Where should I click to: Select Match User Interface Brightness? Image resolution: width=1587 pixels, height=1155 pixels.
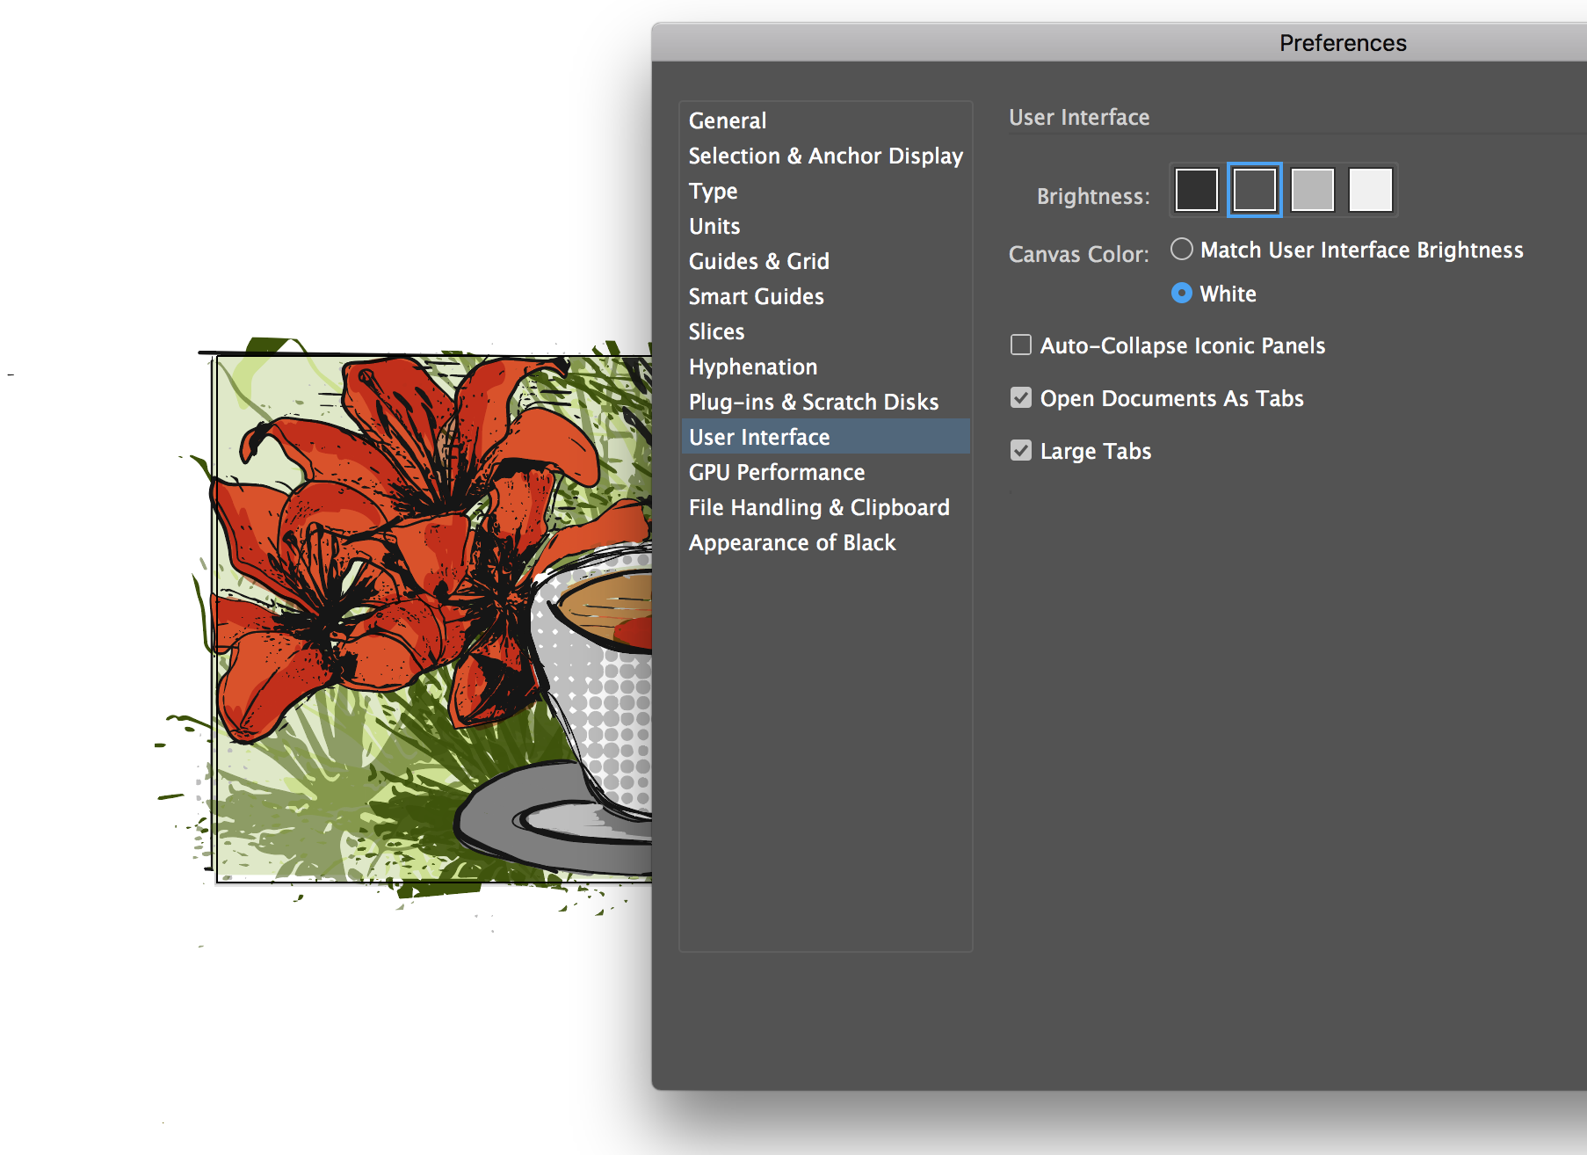click(1181, 249)
